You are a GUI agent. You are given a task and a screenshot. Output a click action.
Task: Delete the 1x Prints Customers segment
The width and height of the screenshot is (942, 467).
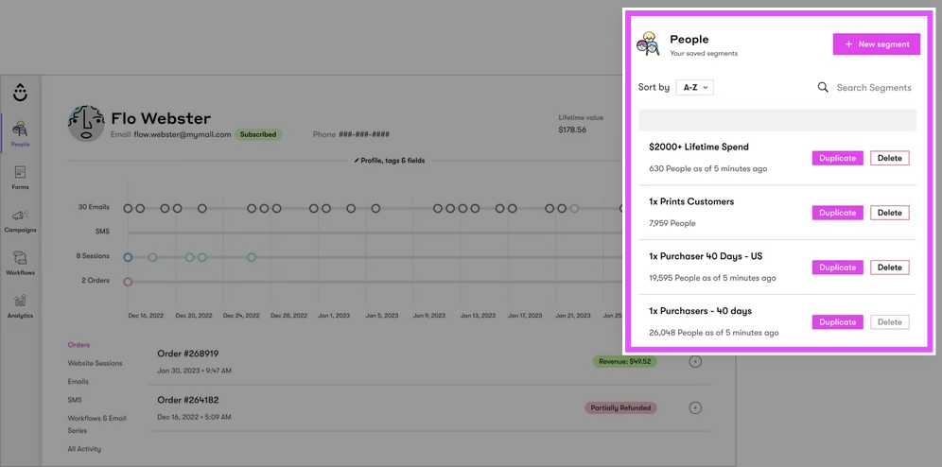coord(890,213)
